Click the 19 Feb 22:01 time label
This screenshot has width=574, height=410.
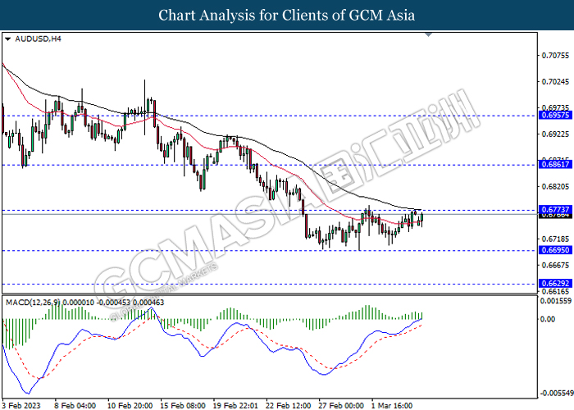click(x=235, y=405)
